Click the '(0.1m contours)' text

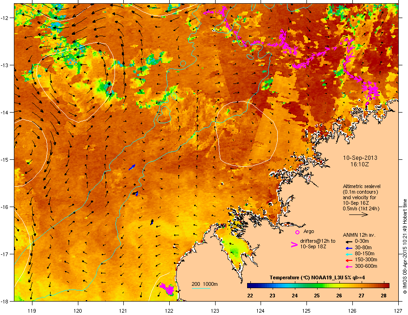360,192
